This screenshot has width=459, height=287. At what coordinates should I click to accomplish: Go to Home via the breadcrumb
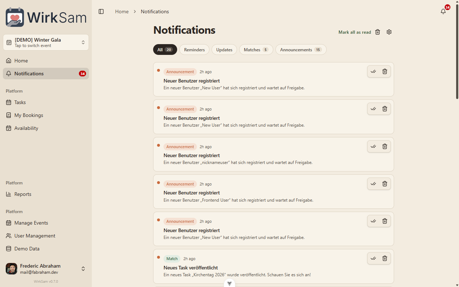point(122,11)
